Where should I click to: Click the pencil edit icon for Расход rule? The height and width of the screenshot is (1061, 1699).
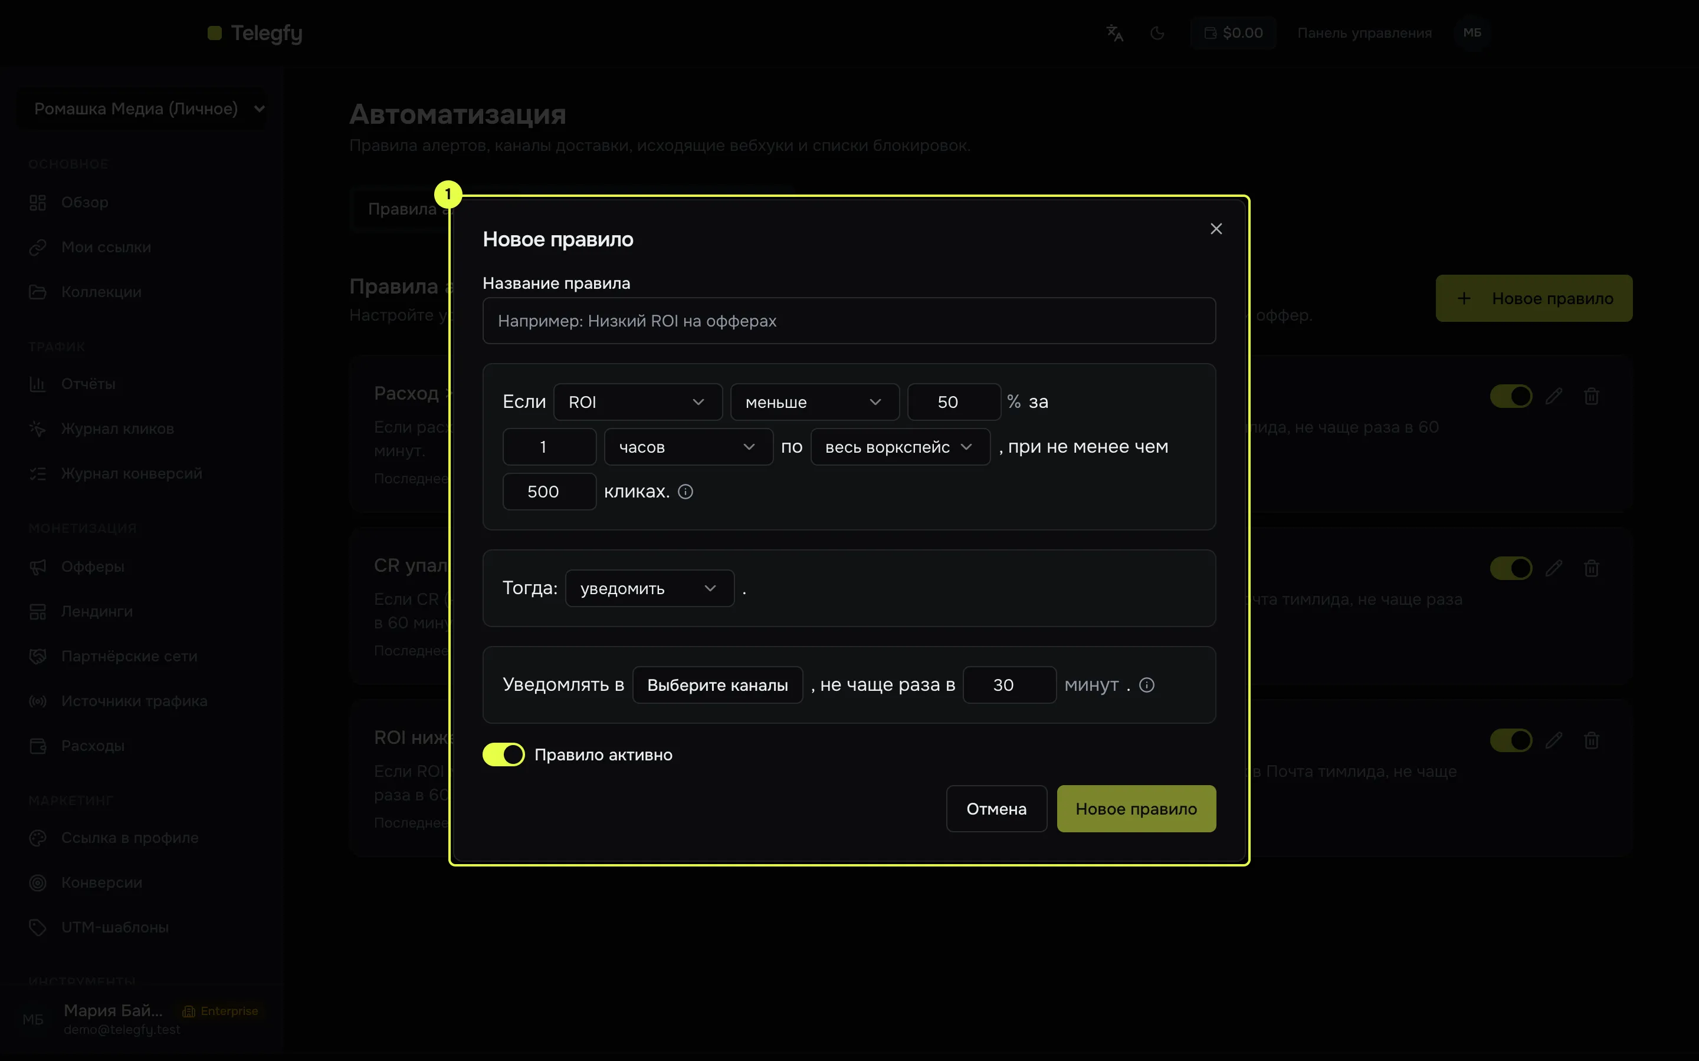1554,397
